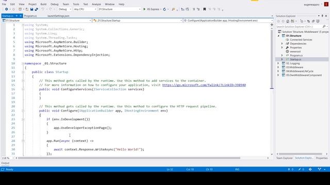
Task: Click the editor horizontal scrollbar
Action: point(129,158)
